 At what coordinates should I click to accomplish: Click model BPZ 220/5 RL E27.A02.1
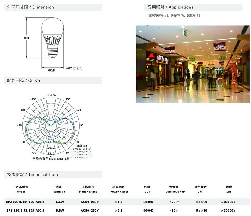tap(25, 211)
